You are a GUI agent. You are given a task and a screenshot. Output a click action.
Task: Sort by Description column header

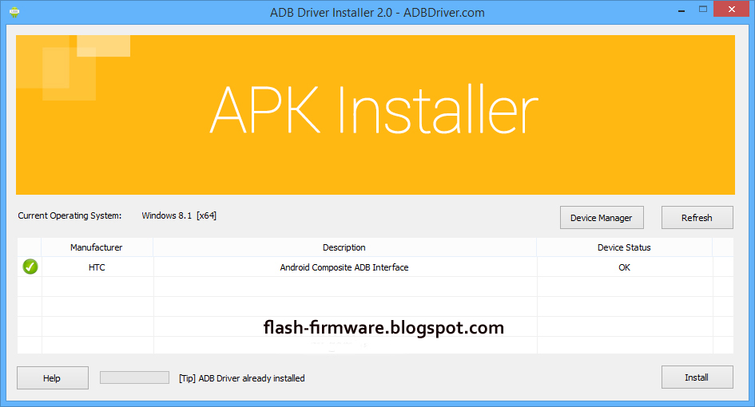[x=344, y=247]
